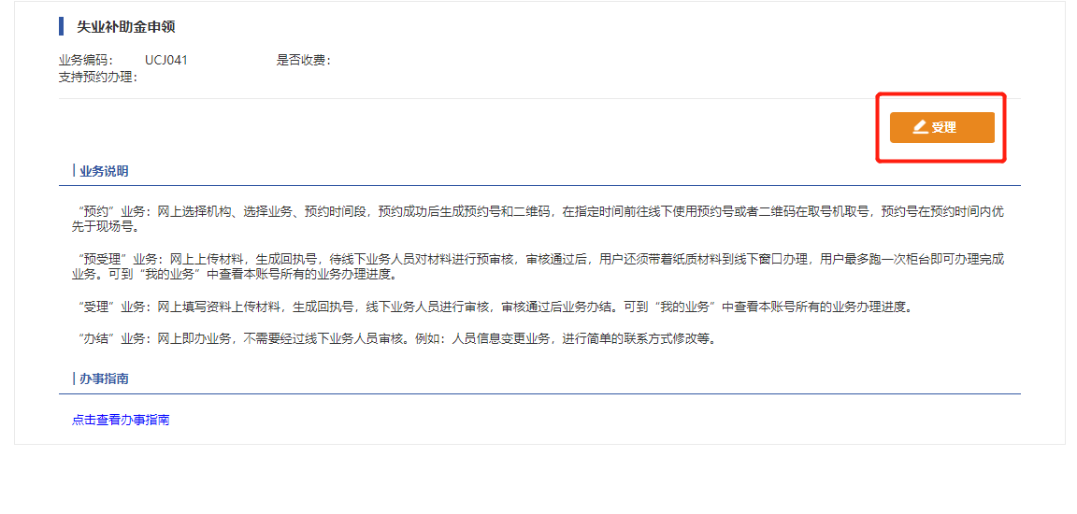Click the 办事指南 section heading

click(105, 379)
